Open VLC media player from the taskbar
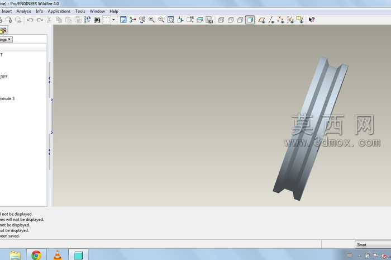The image size is (391, 260). pos(58,256)
